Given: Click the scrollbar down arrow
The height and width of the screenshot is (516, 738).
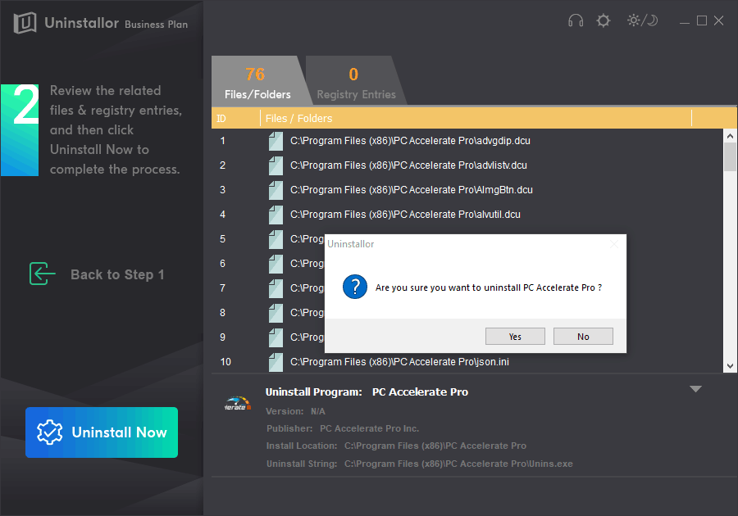Looking at the screenshot, I should 730,366.
